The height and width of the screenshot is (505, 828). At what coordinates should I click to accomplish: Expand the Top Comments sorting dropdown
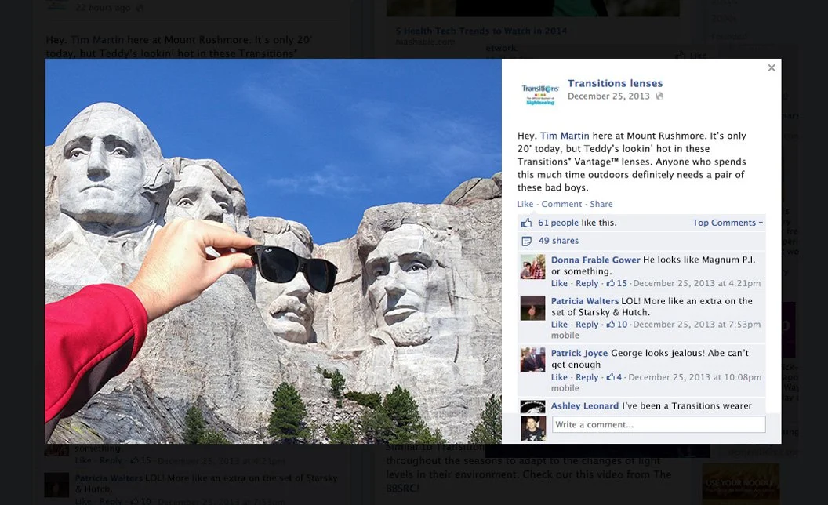point(728,223)
